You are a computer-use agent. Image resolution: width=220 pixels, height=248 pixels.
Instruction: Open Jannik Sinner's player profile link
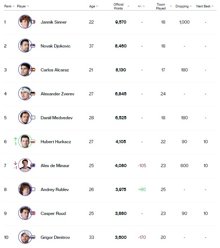click(54, 22)
